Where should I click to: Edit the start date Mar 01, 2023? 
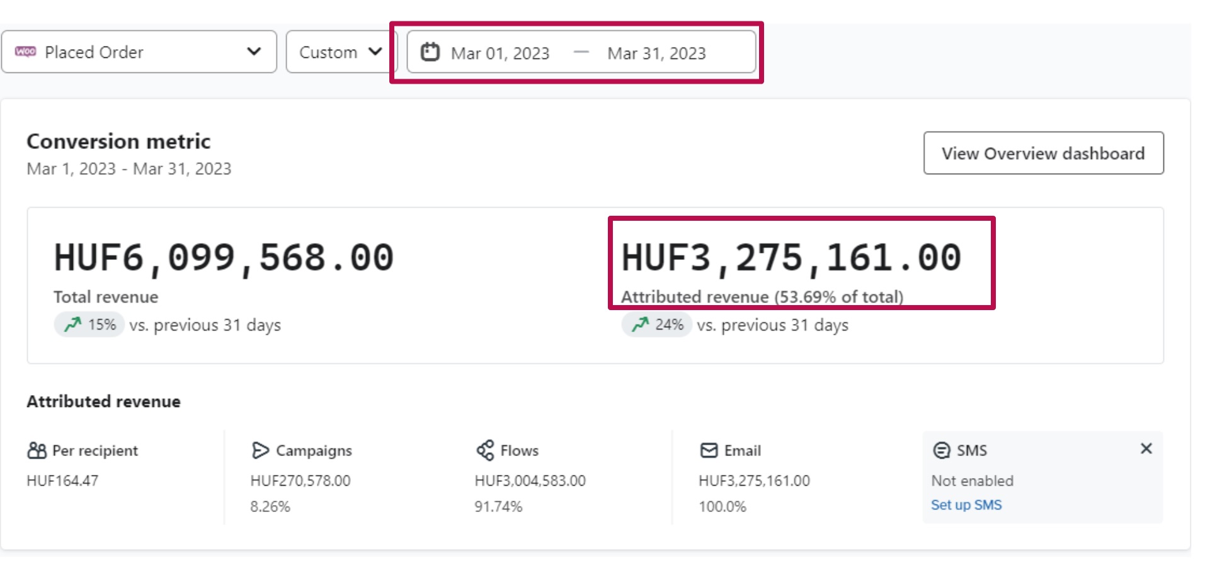[x=500, y=53]
